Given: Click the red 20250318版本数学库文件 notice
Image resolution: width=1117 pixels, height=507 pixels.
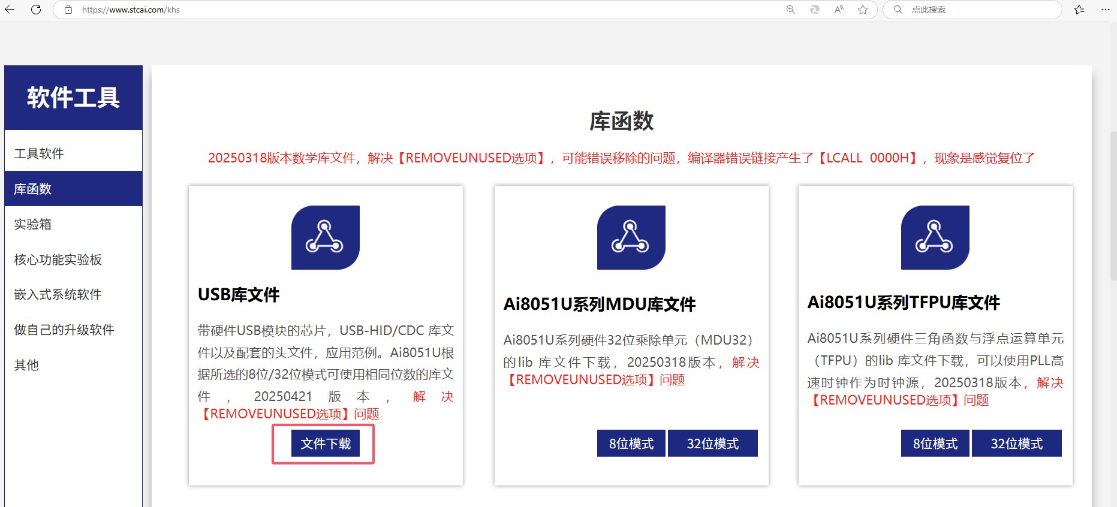Looking at the screenshot, I should (x=621, y=158).
